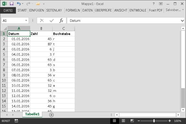Undo the last action
The image size is (186, 124).
coord(19,4)
